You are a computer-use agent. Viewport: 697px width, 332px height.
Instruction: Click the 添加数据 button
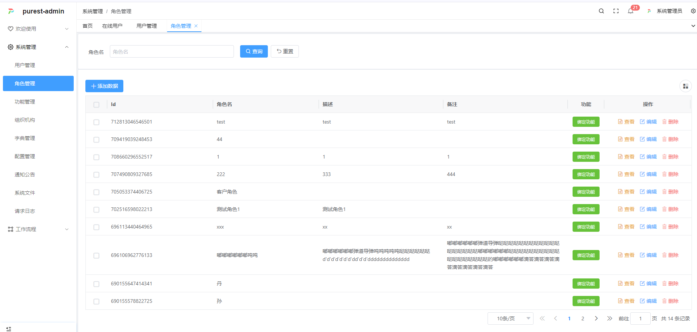tap(104, 86)
